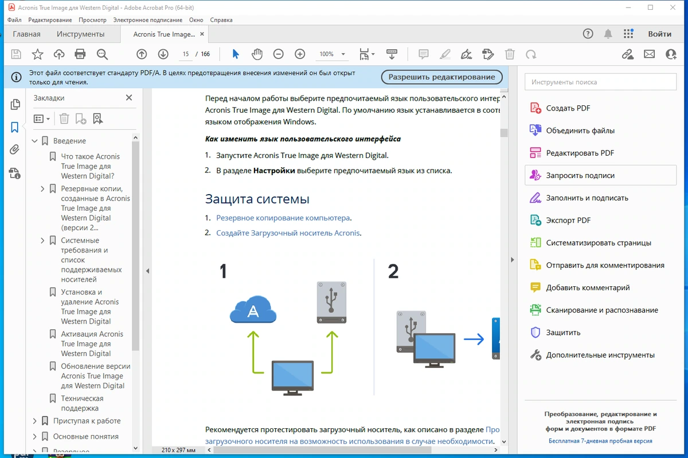This screenshot has height=458, width=688.
Task: Click the Print icon
Action: click(80, 54)
